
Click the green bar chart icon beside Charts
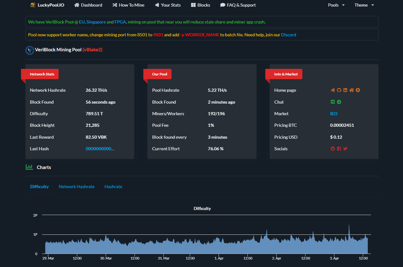pos(29,167)
